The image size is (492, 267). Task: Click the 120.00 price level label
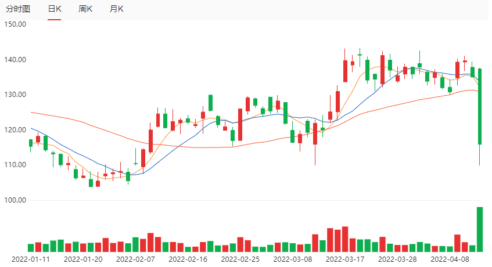click(16, 130)
